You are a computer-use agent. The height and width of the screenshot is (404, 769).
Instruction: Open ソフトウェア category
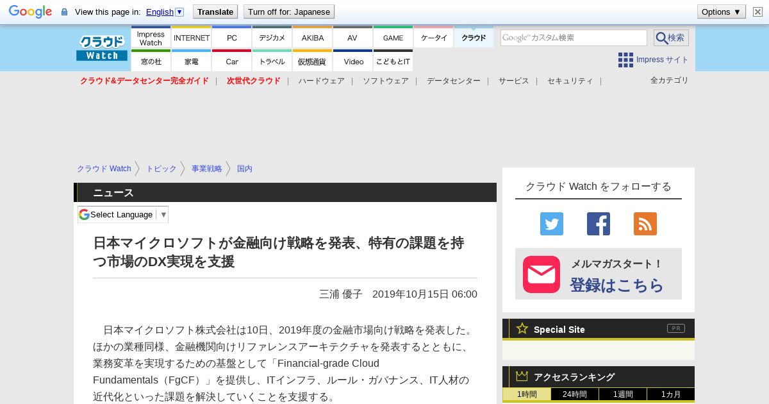pyautogui.click(x=385, y=81)
